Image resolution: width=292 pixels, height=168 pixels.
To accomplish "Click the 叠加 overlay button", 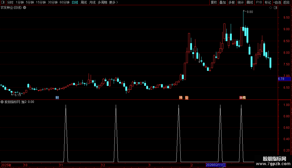I will tap(222, 2).
